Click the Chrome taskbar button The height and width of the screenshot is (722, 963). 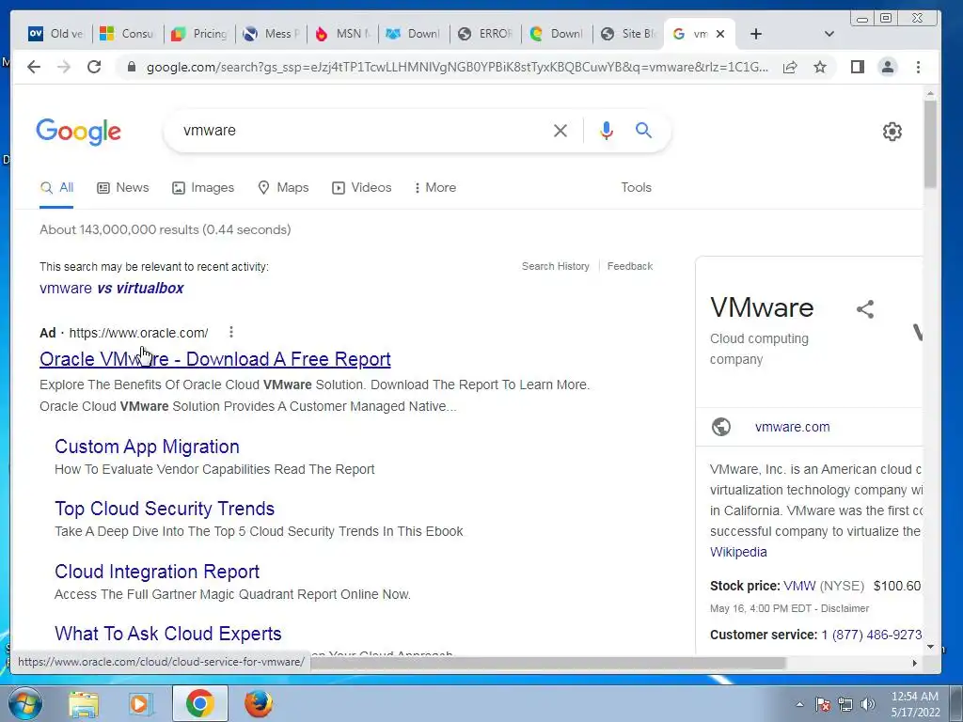(200, 703)
